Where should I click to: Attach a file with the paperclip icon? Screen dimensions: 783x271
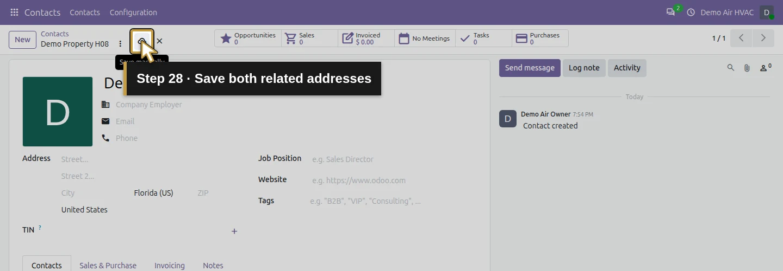(x=747, y=68)
